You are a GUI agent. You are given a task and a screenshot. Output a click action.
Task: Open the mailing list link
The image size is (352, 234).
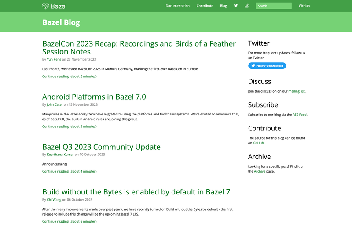[x=297, y=91]
